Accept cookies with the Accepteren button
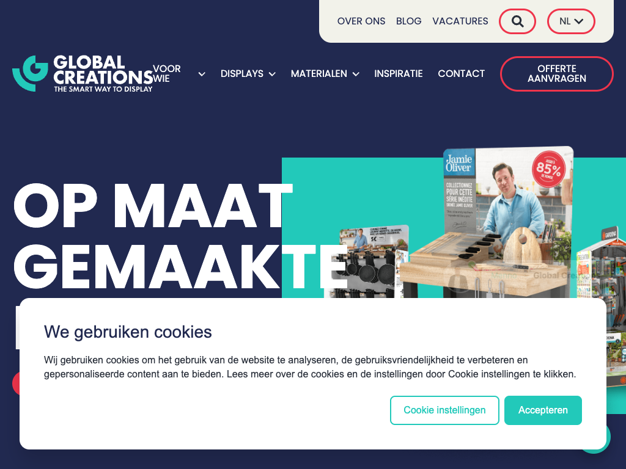626x469 pixels. 543,410
